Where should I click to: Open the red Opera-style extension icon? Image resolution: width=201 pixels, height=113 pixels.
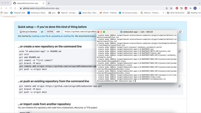[x=177, y=8]
